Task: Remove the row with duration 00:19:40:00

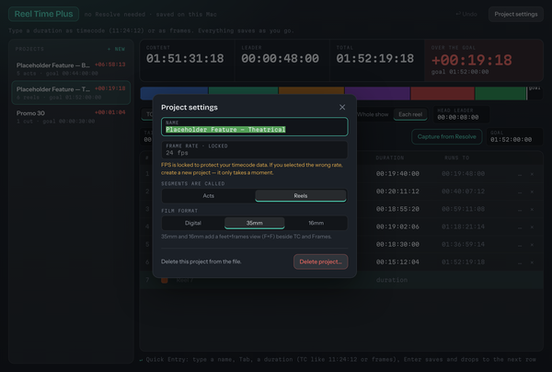Action: (x=532, y=174)
